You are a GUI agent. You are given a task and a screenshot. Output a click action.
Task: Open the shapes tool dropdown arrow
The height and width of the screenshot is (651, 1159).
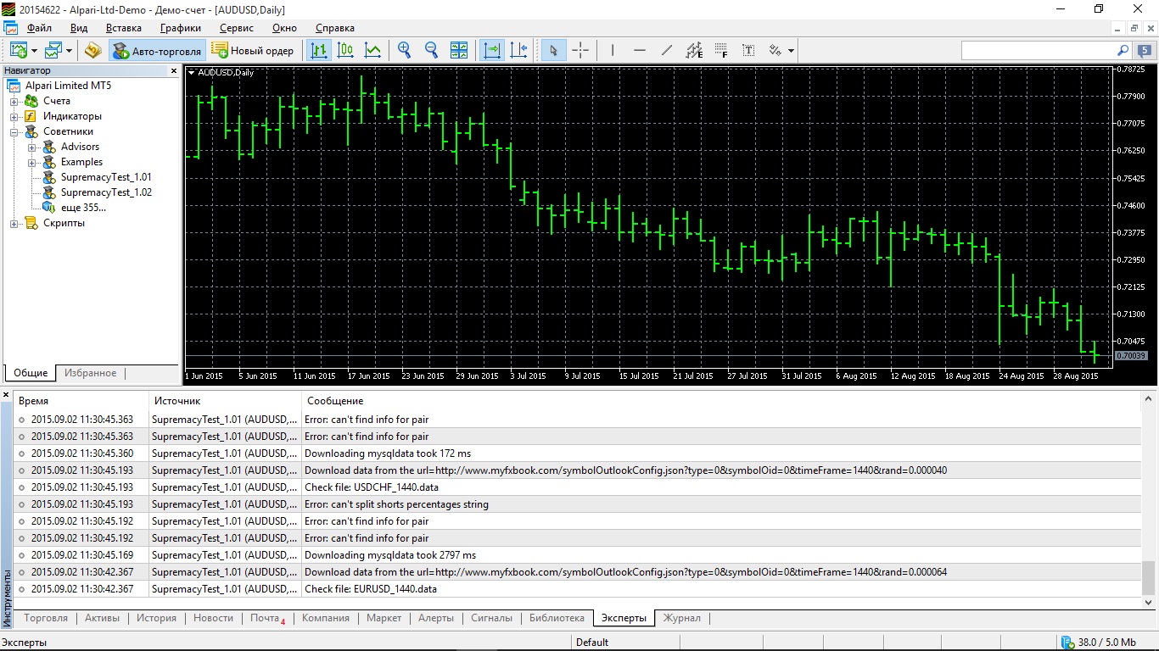click(x=791, y=51)
